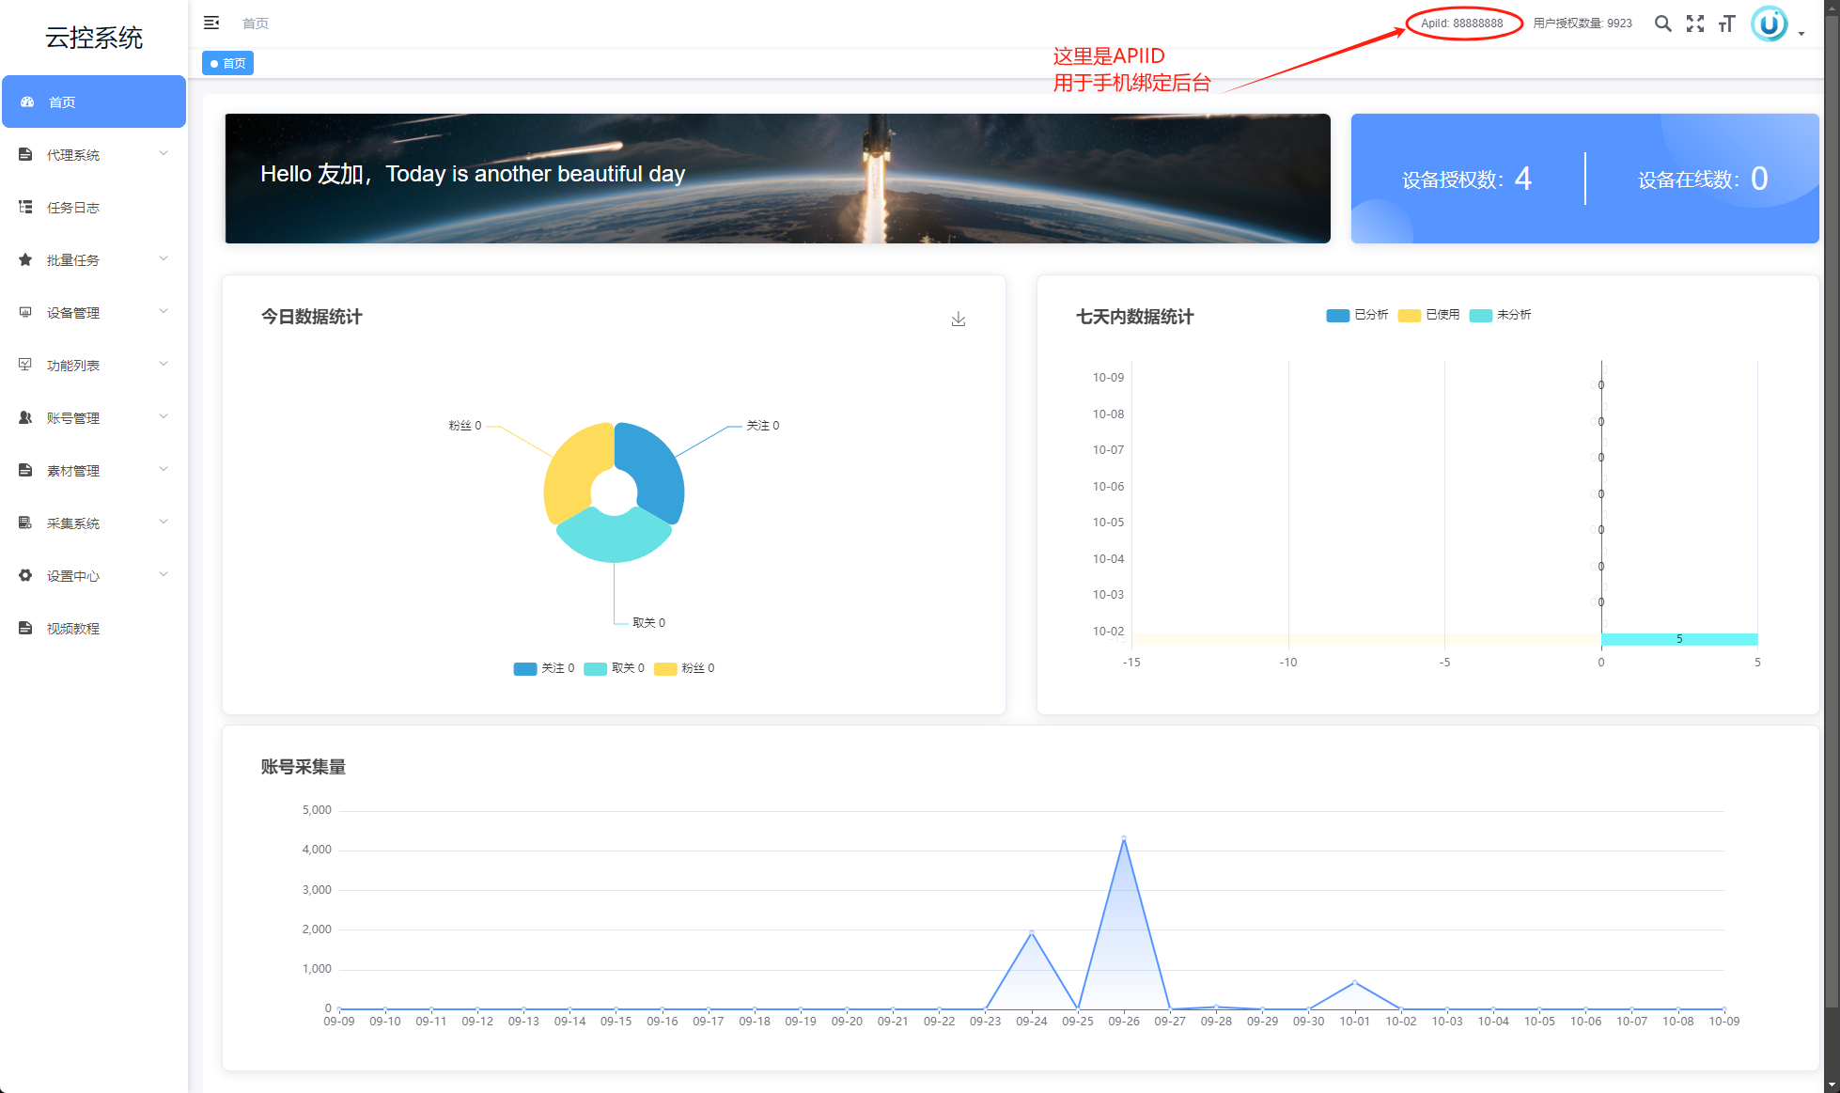Click the 关注 blue legend swatch
The height and width of the screenshot is (1093, 1840).
click(524, 668)
